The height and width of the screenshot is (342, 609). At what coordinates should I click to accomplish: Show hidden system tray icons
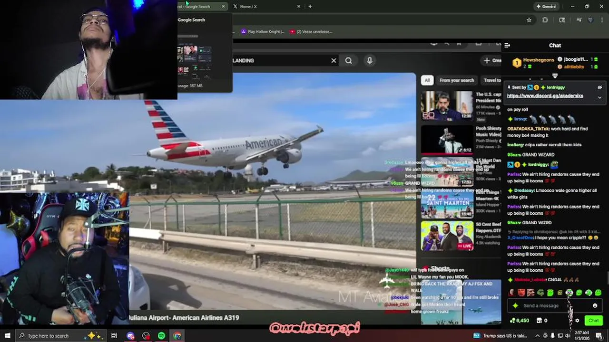(x=538, y=336)
